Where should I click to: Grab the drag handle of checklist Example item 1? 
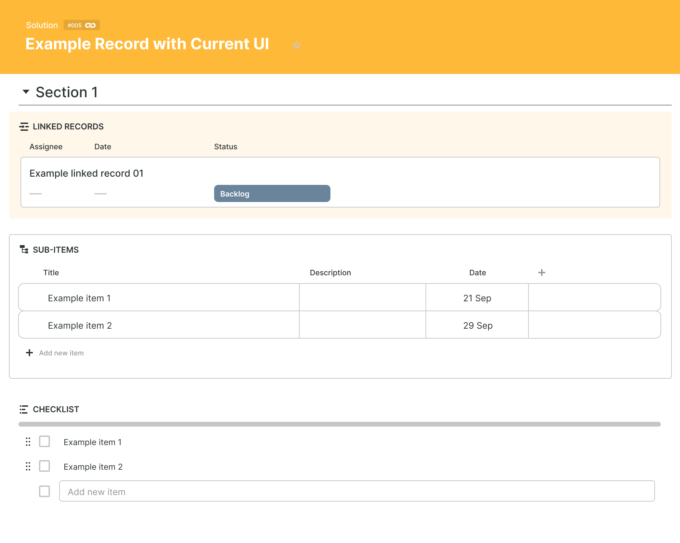tap(28, 442)
